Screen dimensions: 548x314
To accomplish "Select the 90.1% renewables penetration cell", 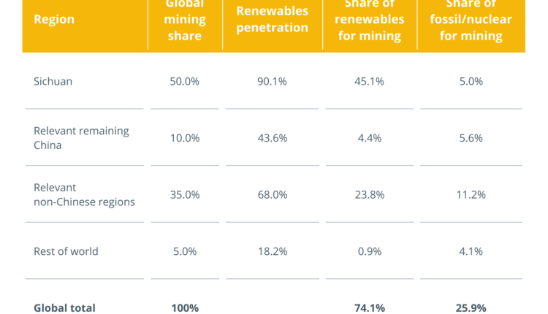I will pos(273,82).
